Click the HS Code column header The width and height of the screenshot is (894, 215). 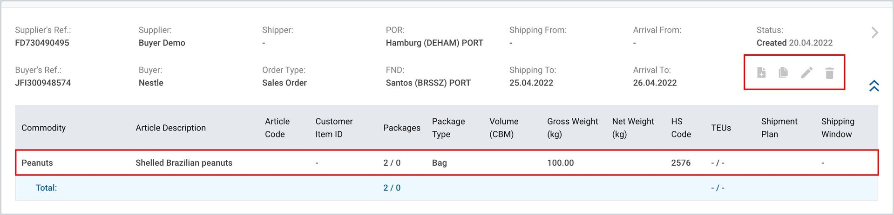click(x=681, y=128)
